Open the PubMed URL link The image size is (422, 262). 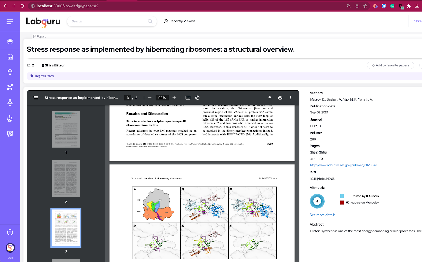tap(344, 165)
